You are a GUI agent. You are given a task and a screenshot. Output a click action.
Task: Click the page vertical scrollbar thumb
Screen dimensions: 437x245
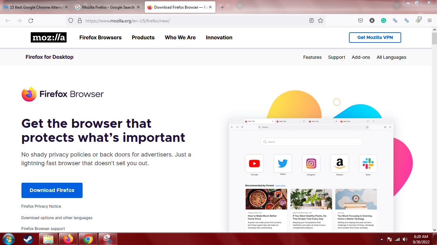(434, 39)
